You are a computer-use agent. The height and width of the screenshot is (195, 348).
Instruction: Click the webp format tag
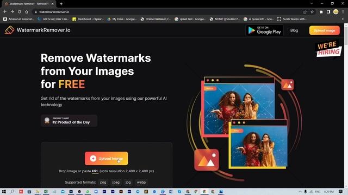[141, 183]
